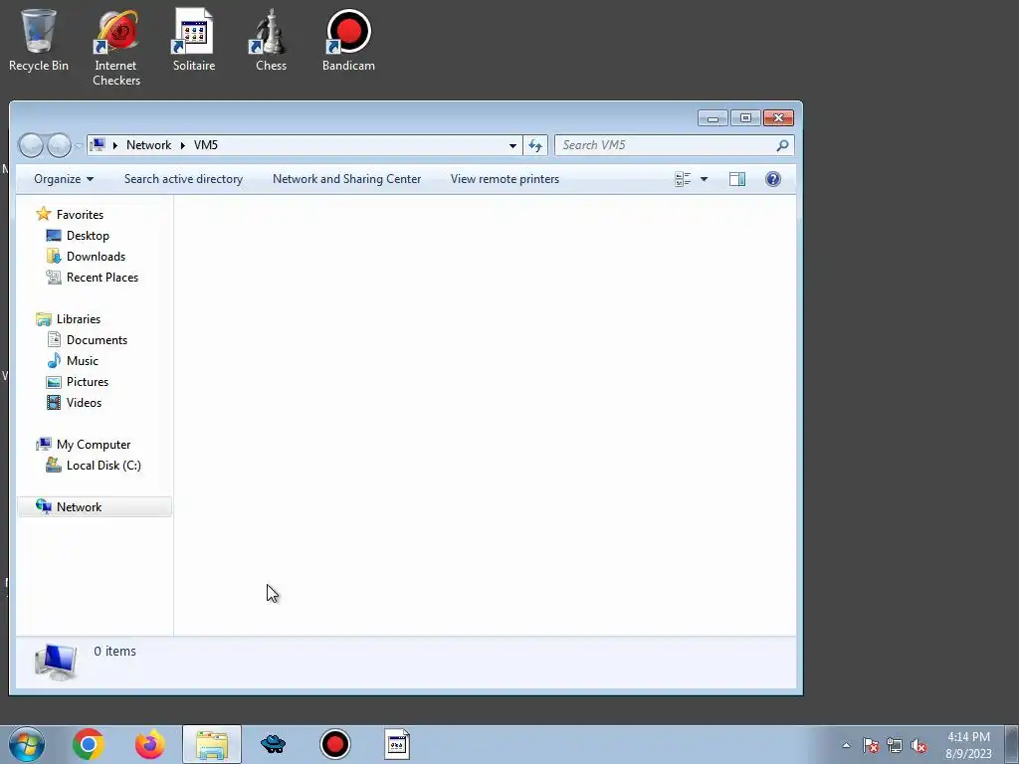Open the Music library
The width and height of the screenshot is (1019, 764).
pos(83,360)
